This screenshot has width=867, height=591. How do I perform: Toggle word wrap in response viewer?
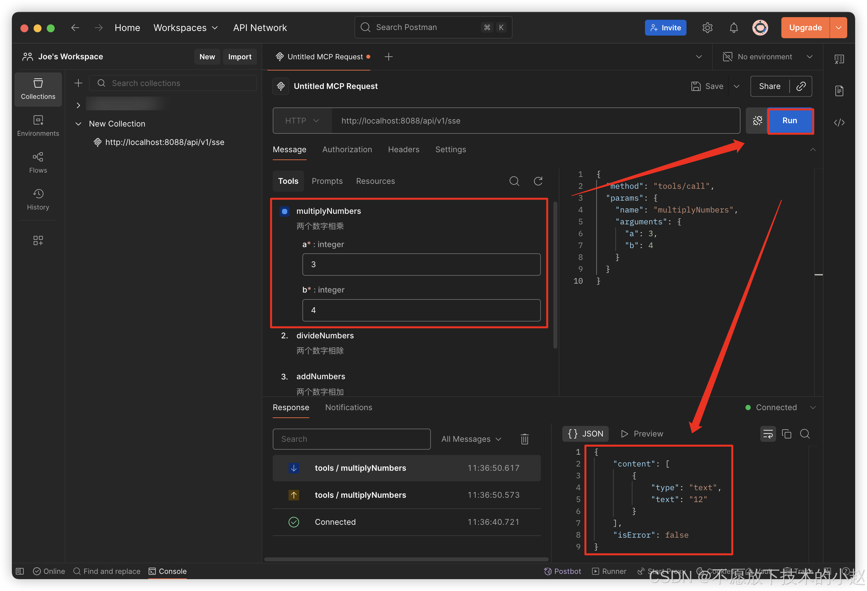click(x=768, y=434)
